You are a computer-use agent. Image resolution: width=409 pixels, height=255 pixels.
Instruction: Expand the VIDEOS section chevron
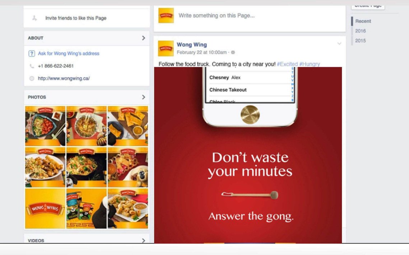(144, 240)
